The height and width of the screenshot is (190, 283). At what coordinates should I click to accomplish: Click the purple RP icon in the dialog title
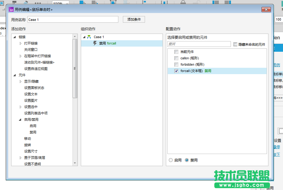(11, 9)
